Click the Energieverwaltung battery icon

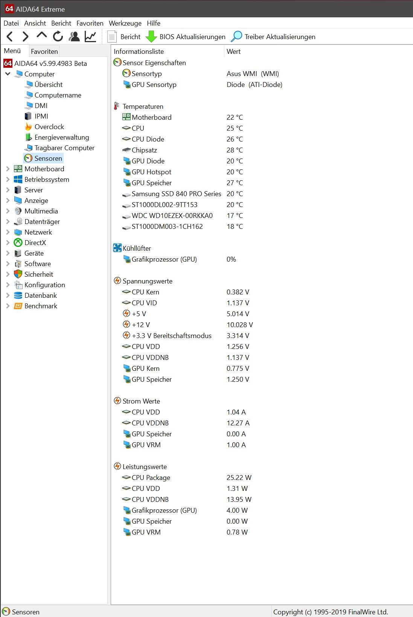coord(28,137)
